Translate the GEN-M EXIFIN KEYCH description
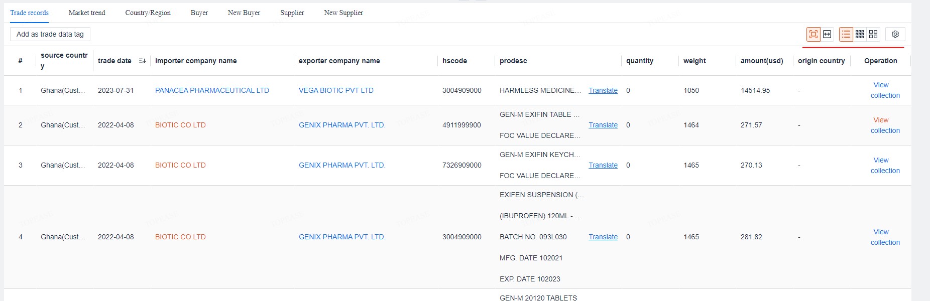Viewport: 930px width, 301px height. coord(603,165)
